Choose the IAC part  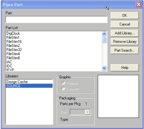[x=9, y=62]
